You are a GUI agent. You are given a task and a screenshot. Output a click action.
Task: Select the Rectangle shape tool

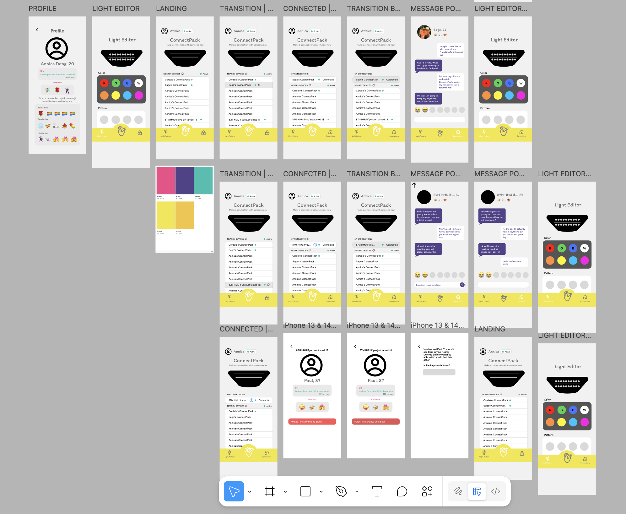coord(305,491)
